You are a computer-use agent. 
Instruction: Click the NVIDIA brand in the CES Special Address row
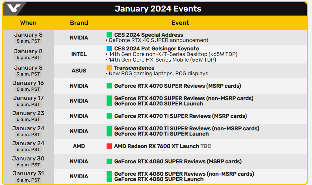coord(79,38)
